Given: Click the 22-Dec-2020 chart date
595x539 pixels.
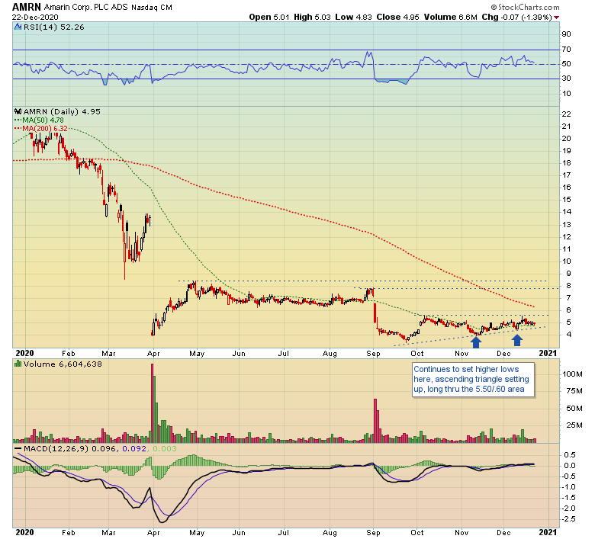Looking at the screenshot, I should (x=35, y=18).
